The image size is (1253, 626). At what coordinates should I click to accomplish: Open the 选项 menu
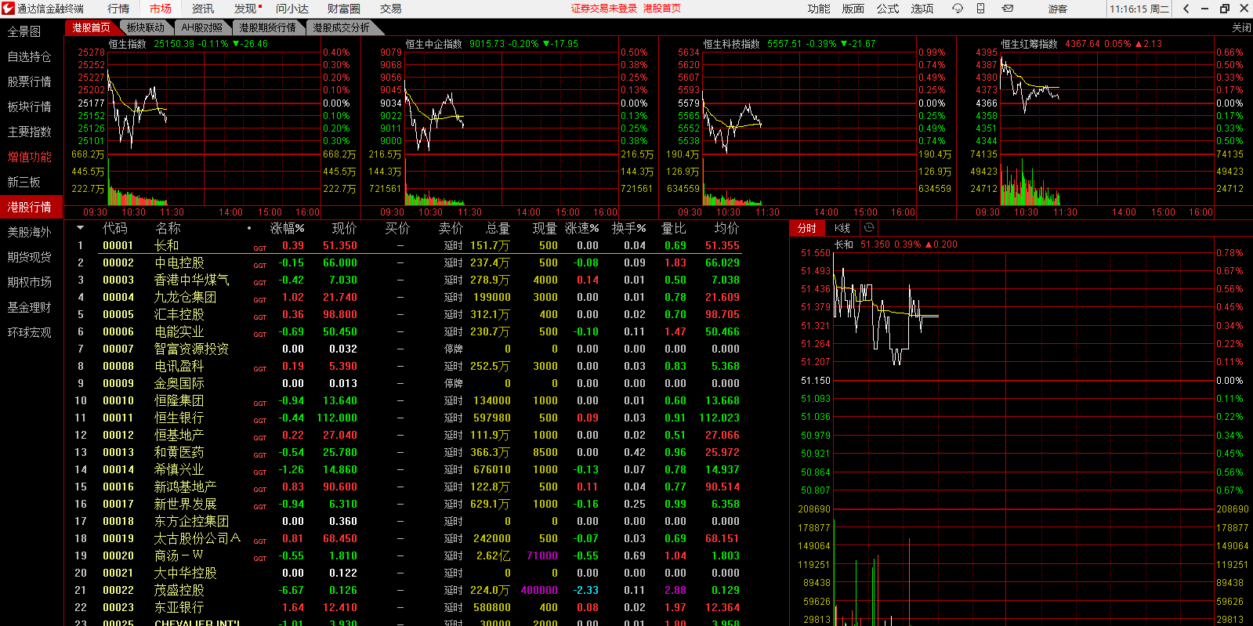click(x=922, y=9)
